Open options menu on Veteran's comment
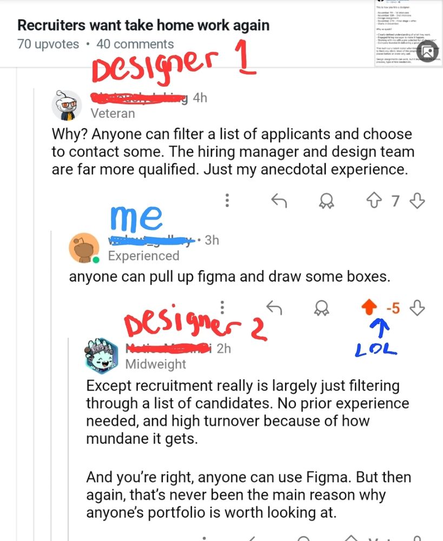Image resolution: width=443 pixels, height=541 pixels. (x=227, y=201)
